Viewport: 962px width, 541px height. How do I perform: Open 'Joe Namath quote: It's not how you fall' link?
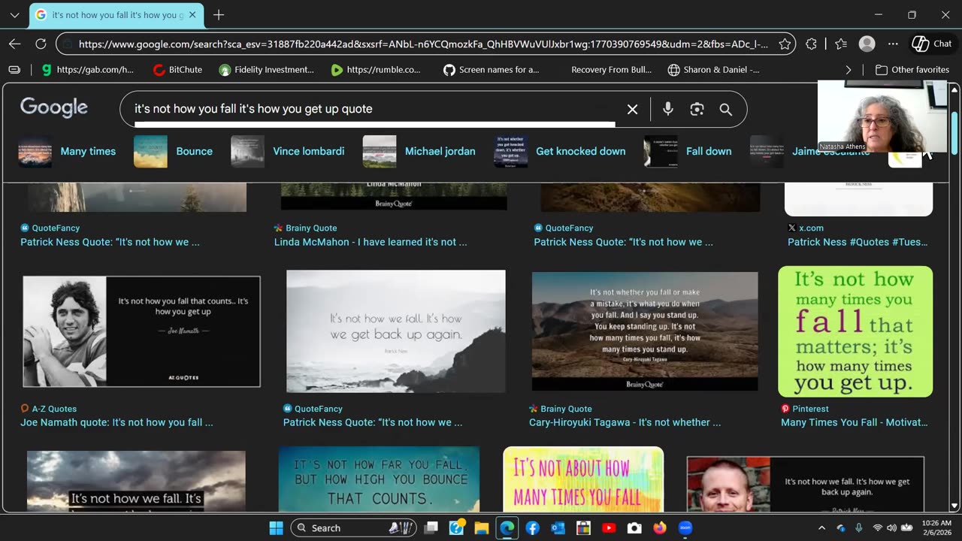point(116,422)
